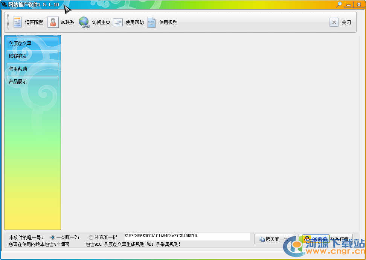Screen dimensions: 366x260
Task: Open 使用帮助 document icon in toolbar
Action: click(x=118, y=22)
